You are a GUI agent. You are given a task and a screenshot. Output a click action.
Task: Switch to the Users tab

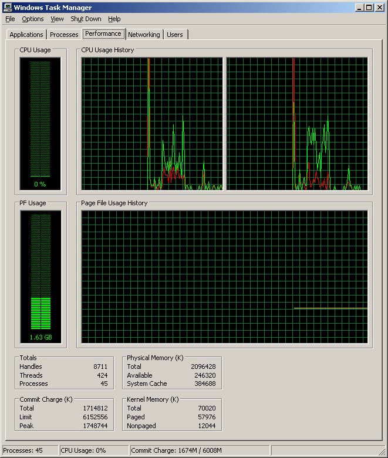pyautogui.click(x=175, y=35)
